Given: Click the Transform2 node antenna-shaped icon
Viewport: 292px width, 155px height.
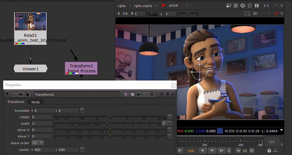Looking at the screenshot, I should click(x=21, y=94).
